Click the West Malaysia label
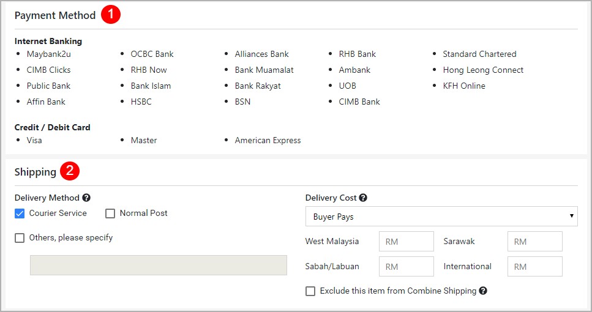This screenshot has height=312, width=592. [x=332, y=241]
